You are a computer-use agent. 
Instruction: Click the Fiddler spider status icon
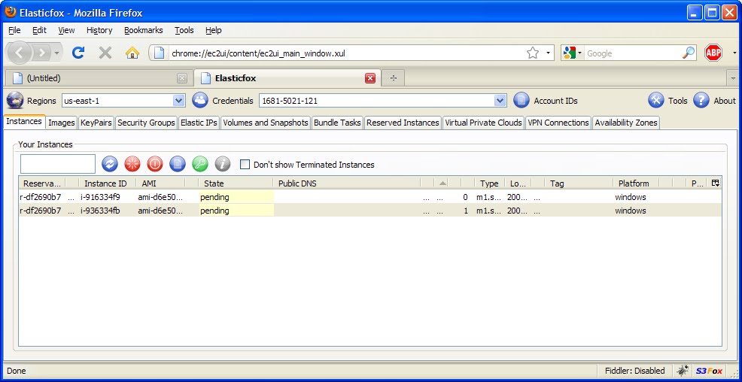pos(682,371)
